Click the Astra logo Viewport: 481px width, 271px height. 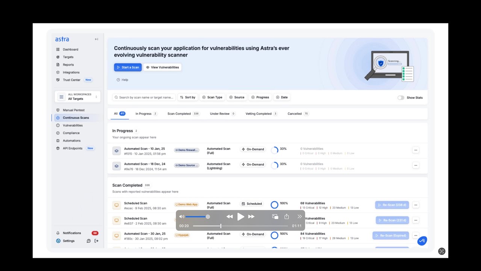click(x=62, y=39)
